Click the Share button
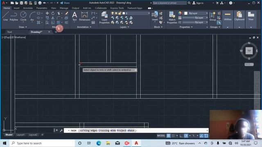This screenshot has width=262, height=147. click(65, 3)
